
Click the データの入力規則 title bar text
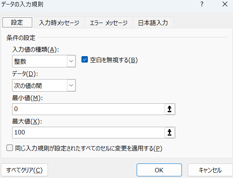point(22,4)
